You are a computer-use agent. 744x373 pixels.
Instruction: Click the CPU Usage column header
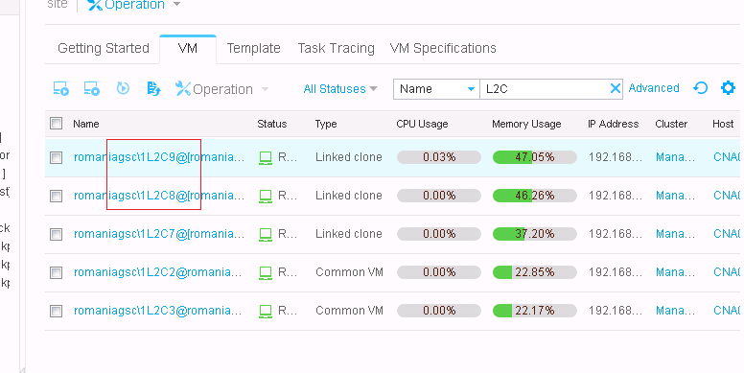[x=422, y=125]
